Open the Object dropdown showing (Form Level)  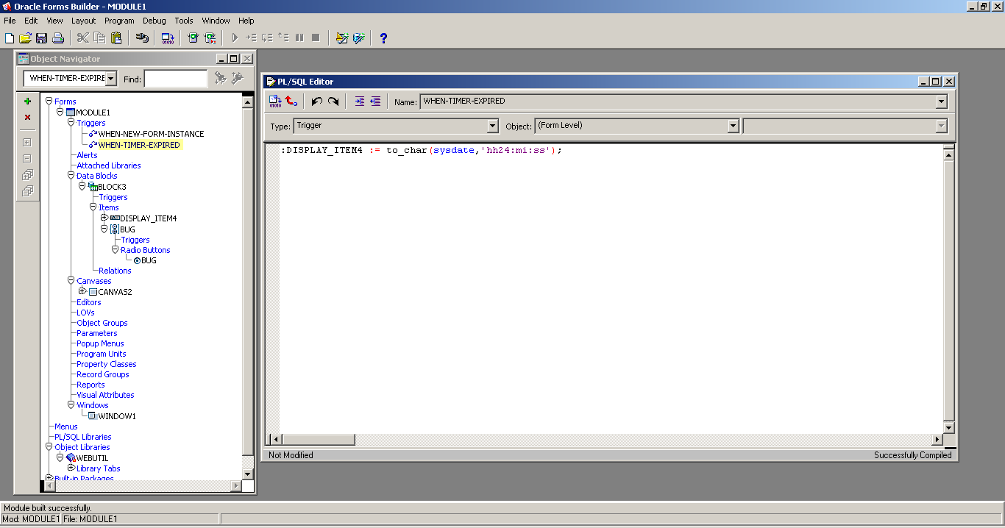[x=733, y=126]
